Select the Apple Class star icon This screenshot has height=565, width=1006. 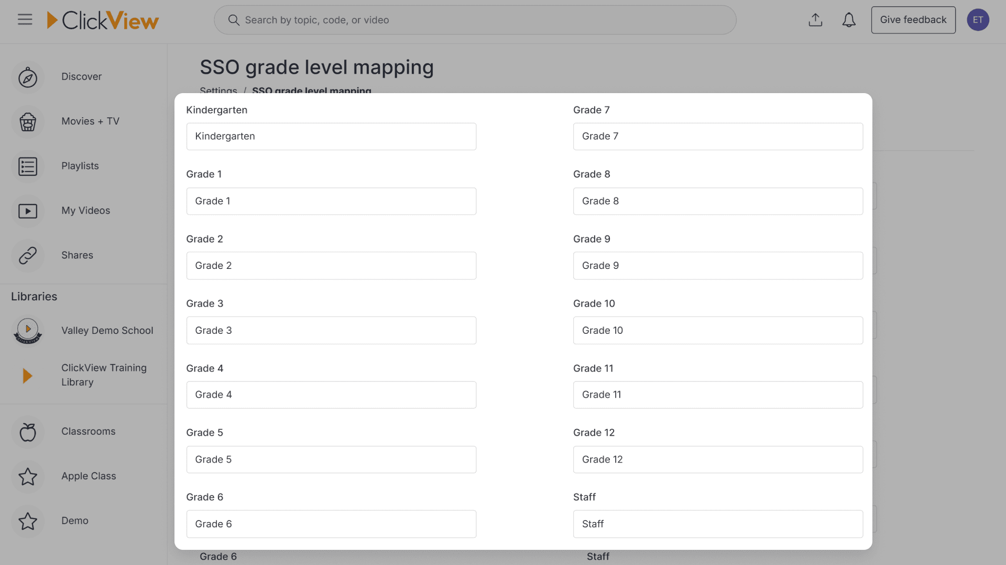pos(27,477)
